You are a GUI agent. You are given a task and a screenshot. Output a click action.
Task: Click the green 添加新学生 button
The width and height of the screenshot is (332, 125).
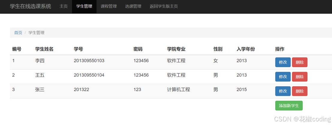pyautogui.click(x=289, y=106)
